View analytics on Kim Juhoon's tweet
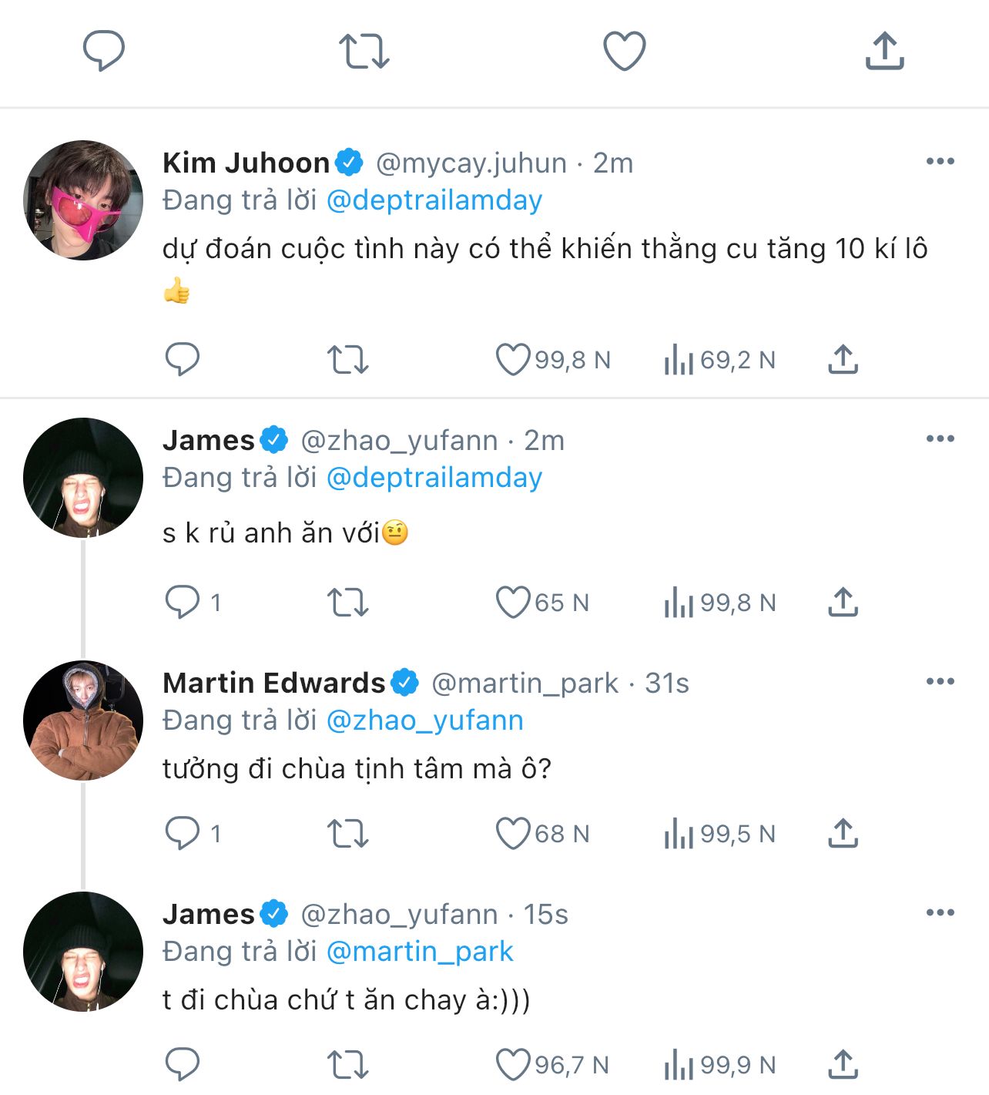Viewport: 989px width, 1095px height. tap(679, 359)
